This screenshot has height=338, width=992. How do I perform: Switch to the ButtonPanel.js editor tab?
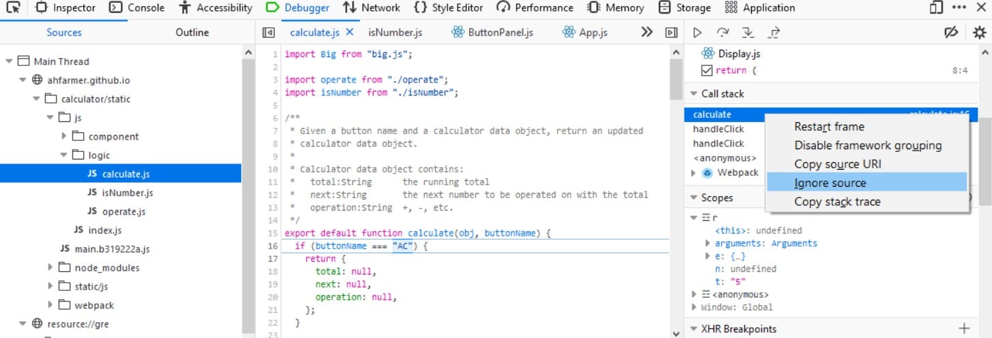click(x=492, y=32)
